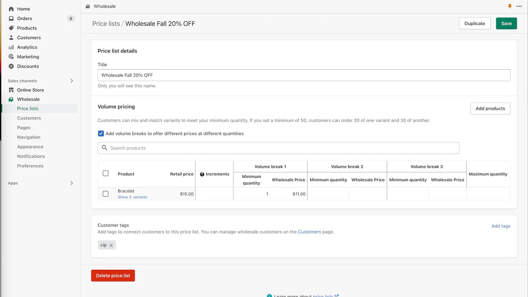The height and width of the screenshot is (297, 528).
Task: Click the Customers person icon
Action: (11, 38)
